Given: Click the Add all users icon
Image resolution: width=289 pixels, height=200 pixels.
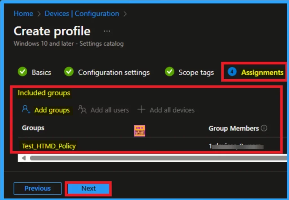Looking at the screenshot, I should coord(82,109).
